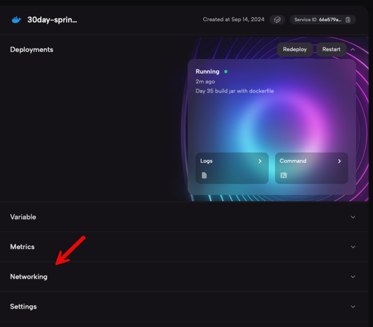The height and width of the screenshot is (327, 373).
Task: Expand the Variable section chevron
Action: click(353, 217)
